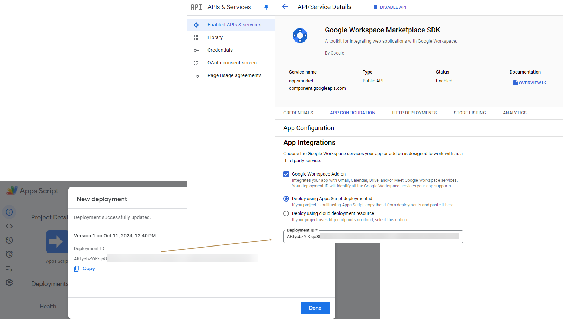Click the pin icon next to APIs & Services
The width and height of the screenshot is (563, 319).
(x=266, y=7)
